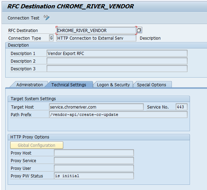Open the Special Options tab
207x190 pixels.
(x=151, y=85)
